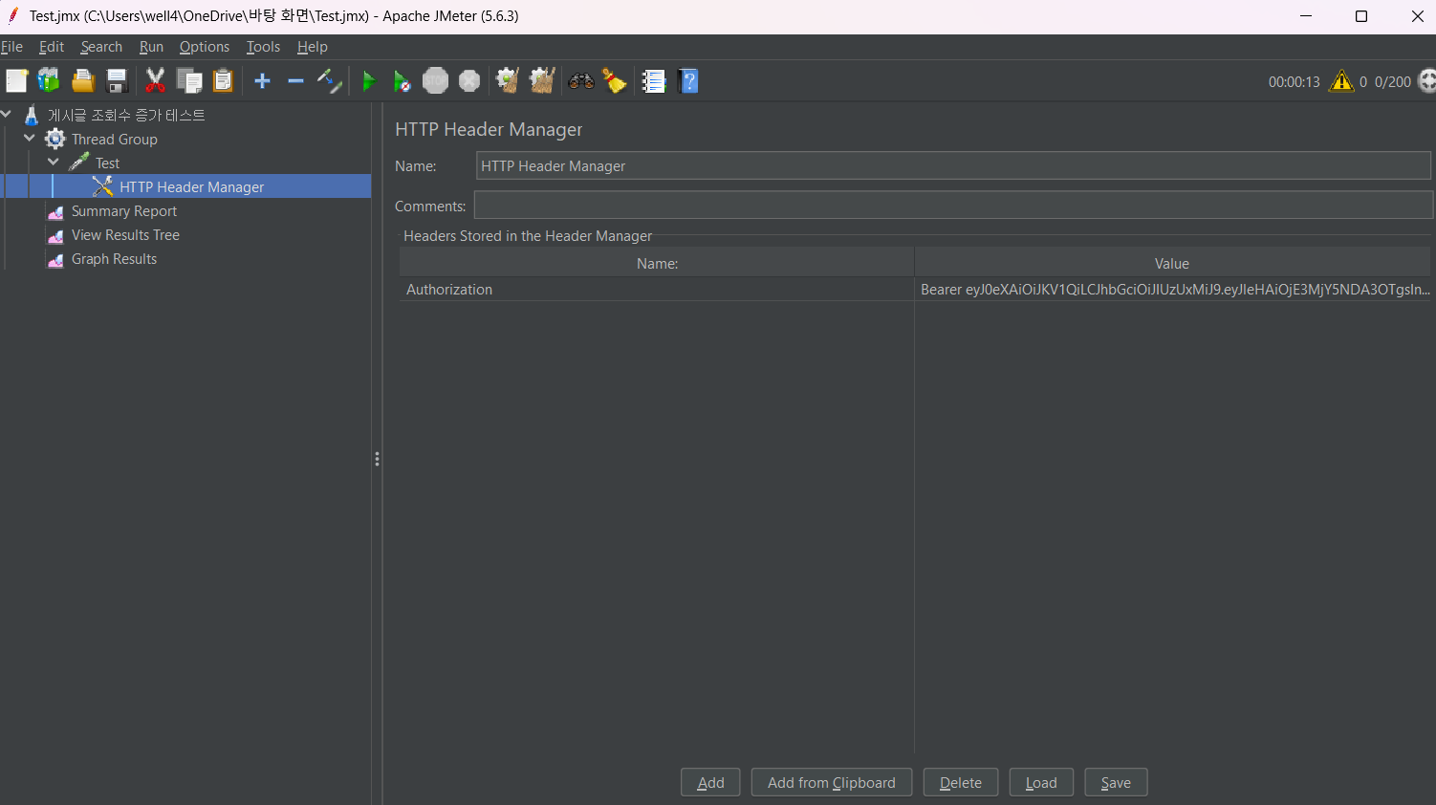Open Search with the binoculars icon
This screenshot has width=1436, height=805.
click(x=581, y=81)
